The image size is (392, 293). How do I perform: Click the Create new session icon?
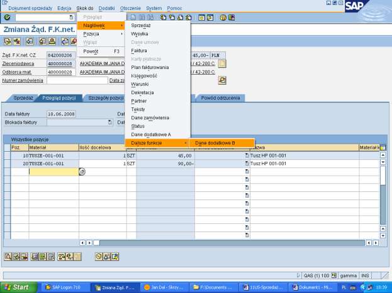tap(201, 18)
